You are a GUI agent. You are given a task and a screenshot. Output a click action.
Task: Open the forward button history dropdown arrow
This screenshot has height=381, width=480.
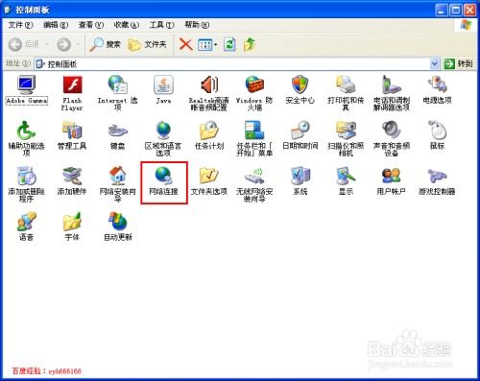tap(78, 44)
